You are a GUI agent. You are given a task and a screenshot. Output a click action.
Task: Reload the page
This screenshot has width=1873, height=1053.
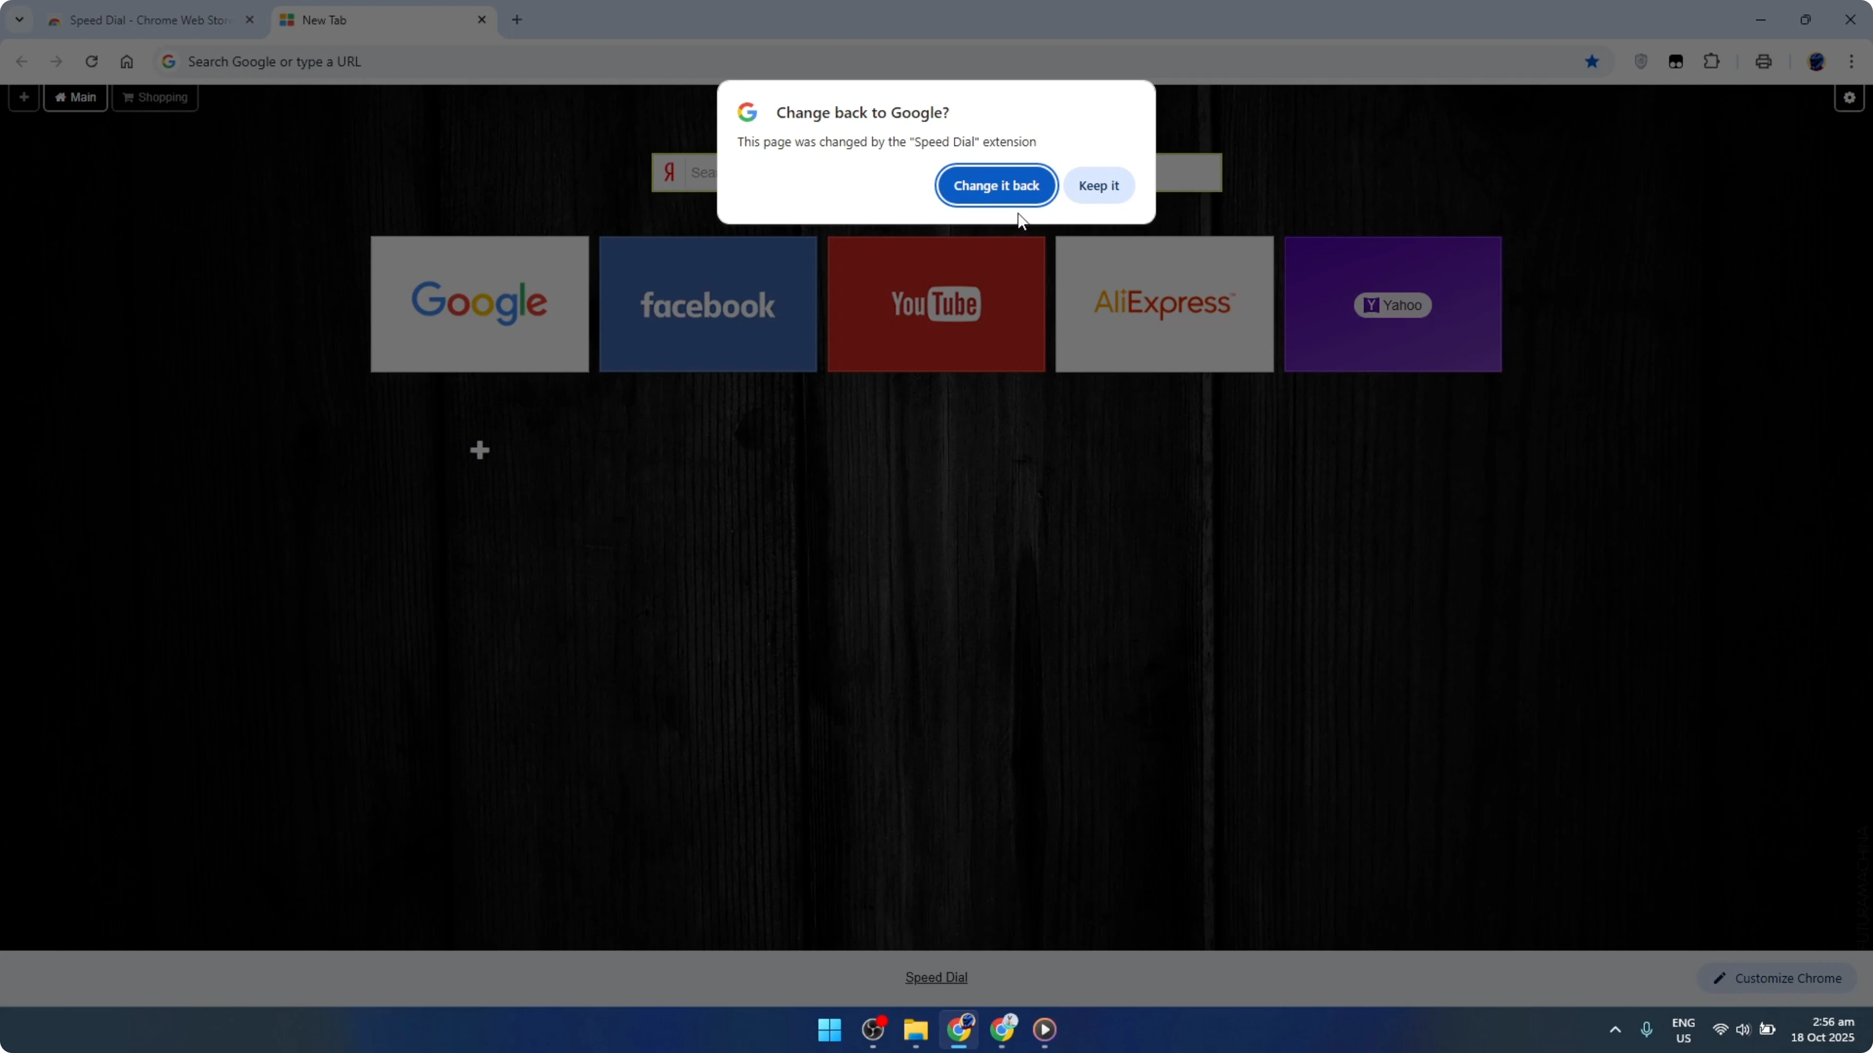92,62
